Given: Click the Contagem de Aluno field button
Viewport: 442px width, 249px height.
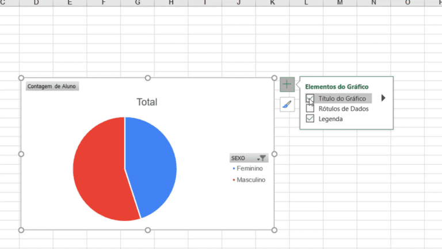Looking at the screenshot, I should pos(52,86).
